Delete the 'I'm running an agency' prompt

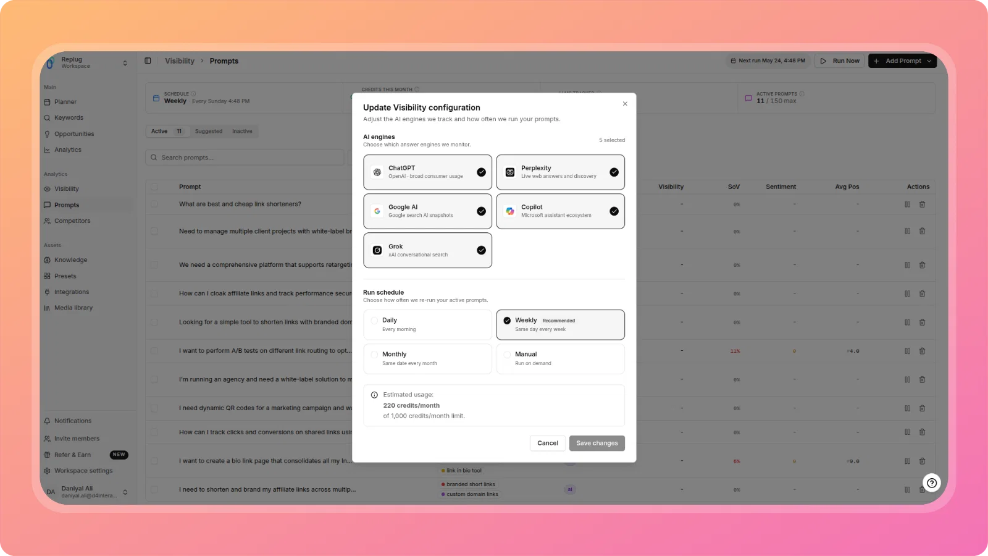point(922,379)
